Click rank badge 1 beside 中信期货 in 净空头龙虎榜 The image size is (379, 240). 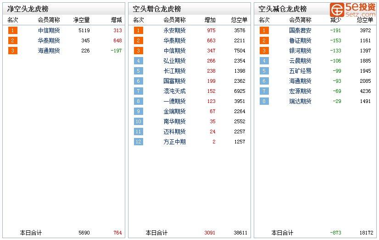pos(13,30)
